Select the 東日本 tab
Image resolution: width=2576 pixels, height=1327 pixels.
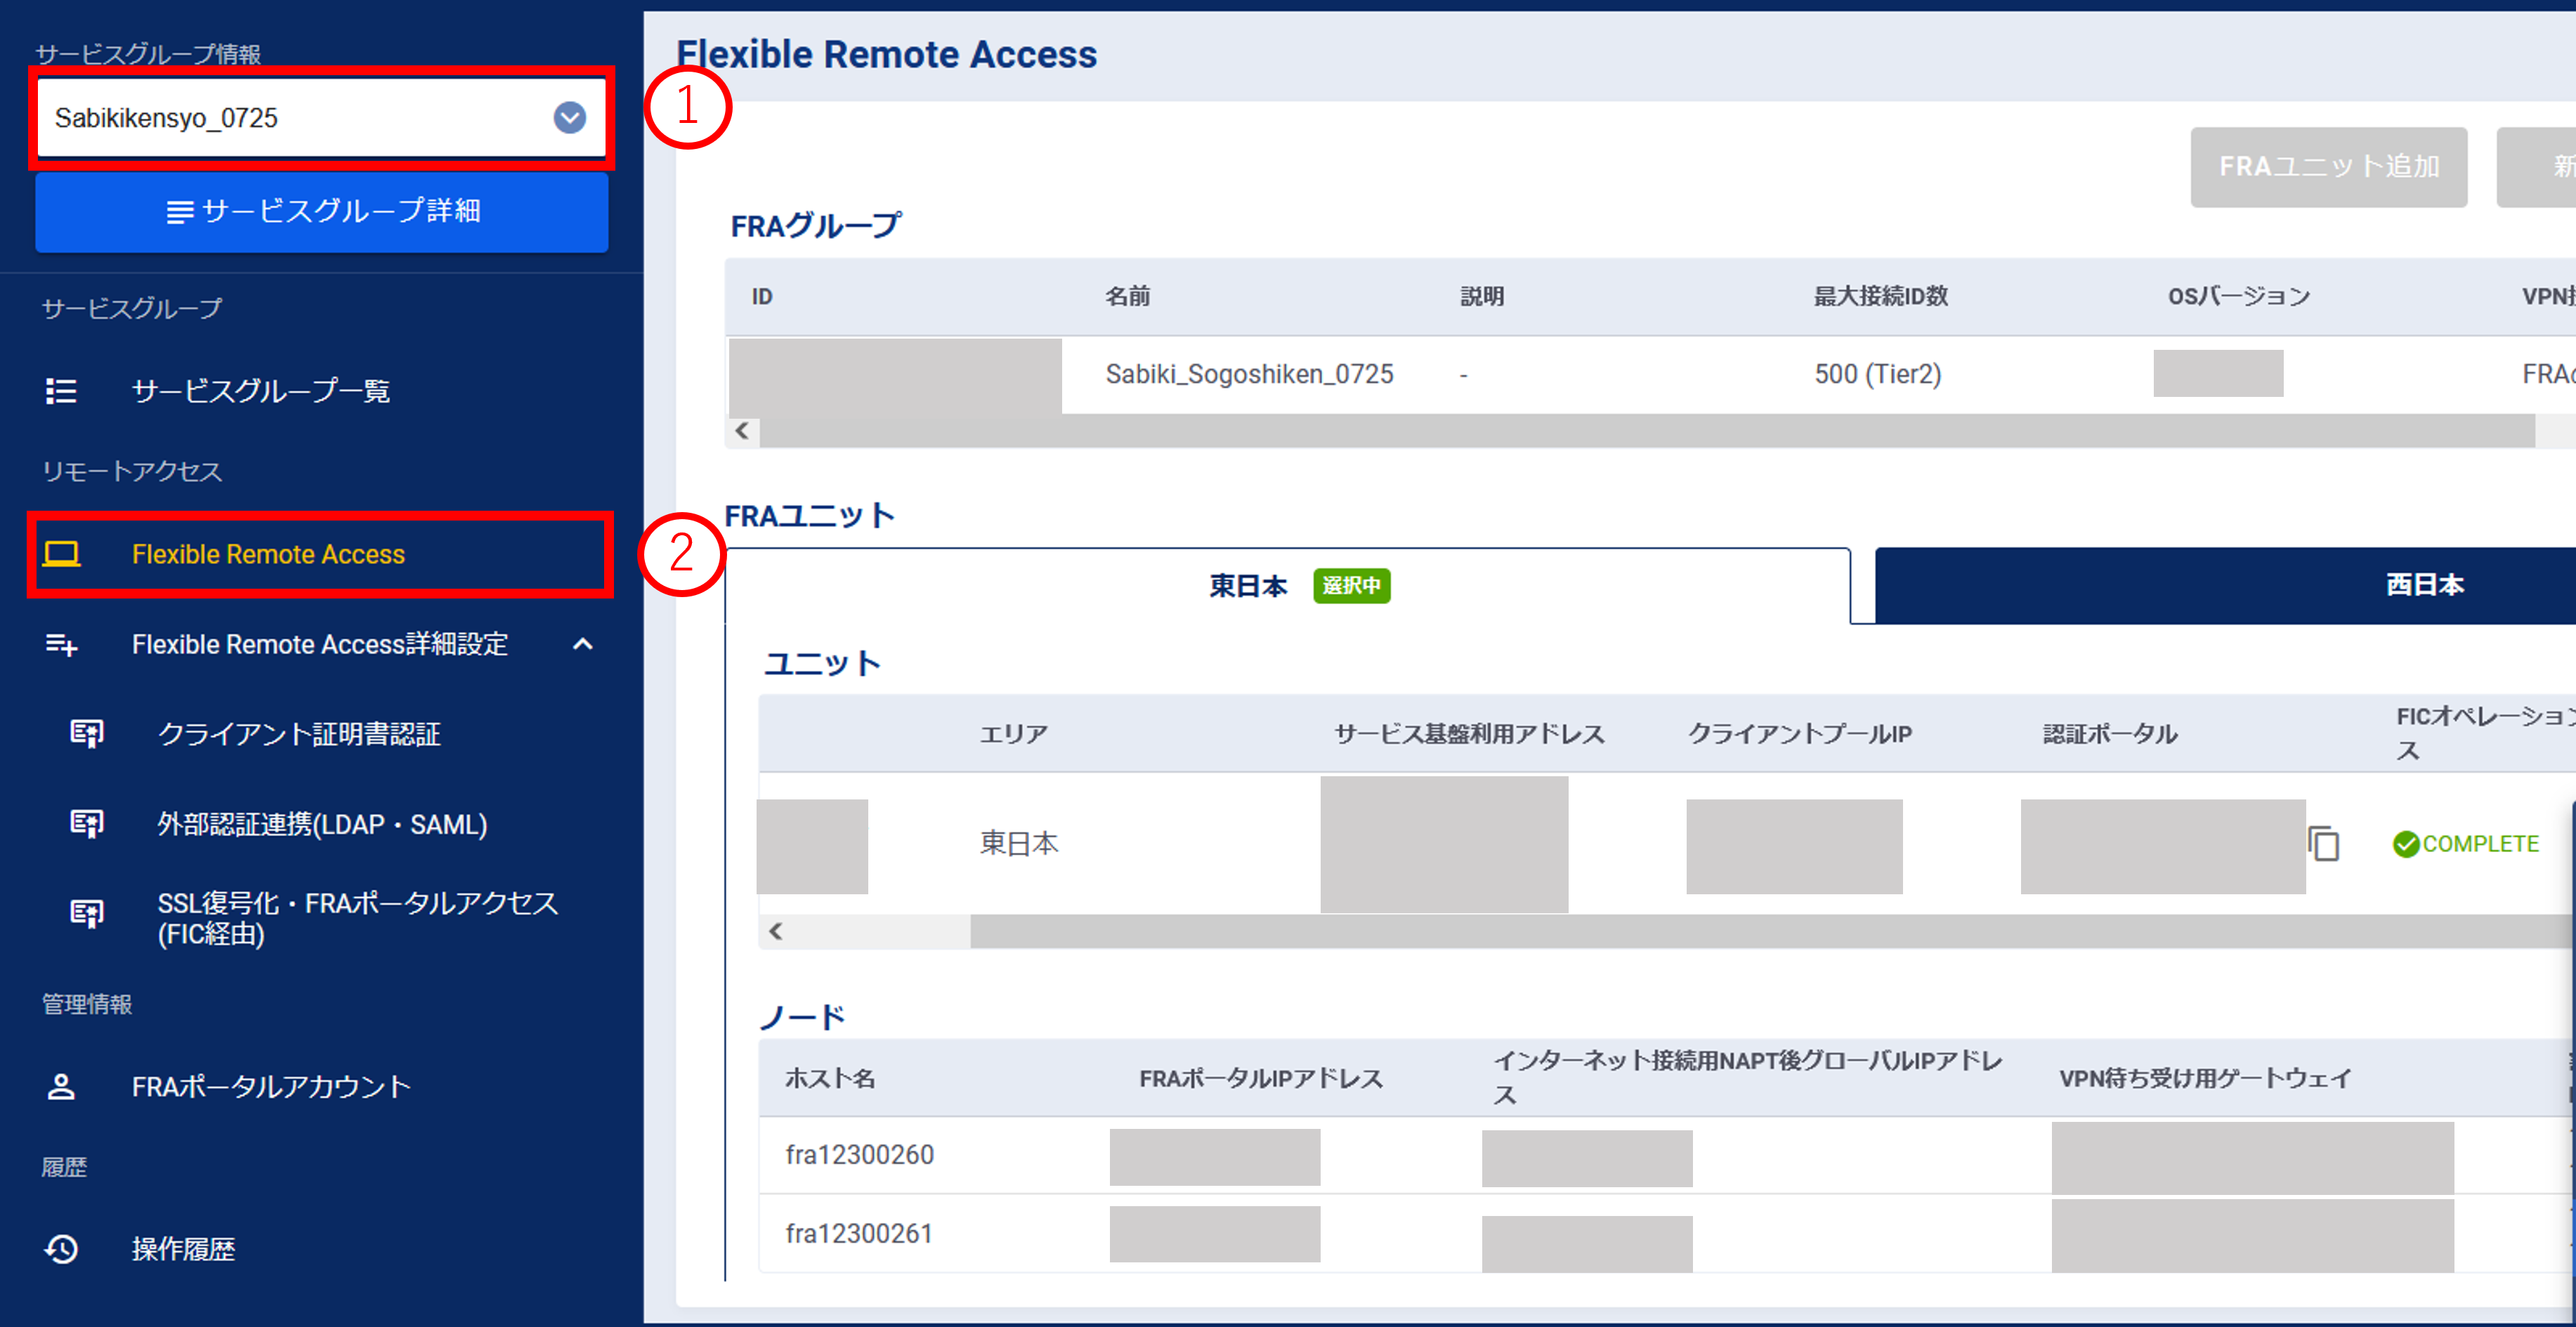[x=1248, y=586]
